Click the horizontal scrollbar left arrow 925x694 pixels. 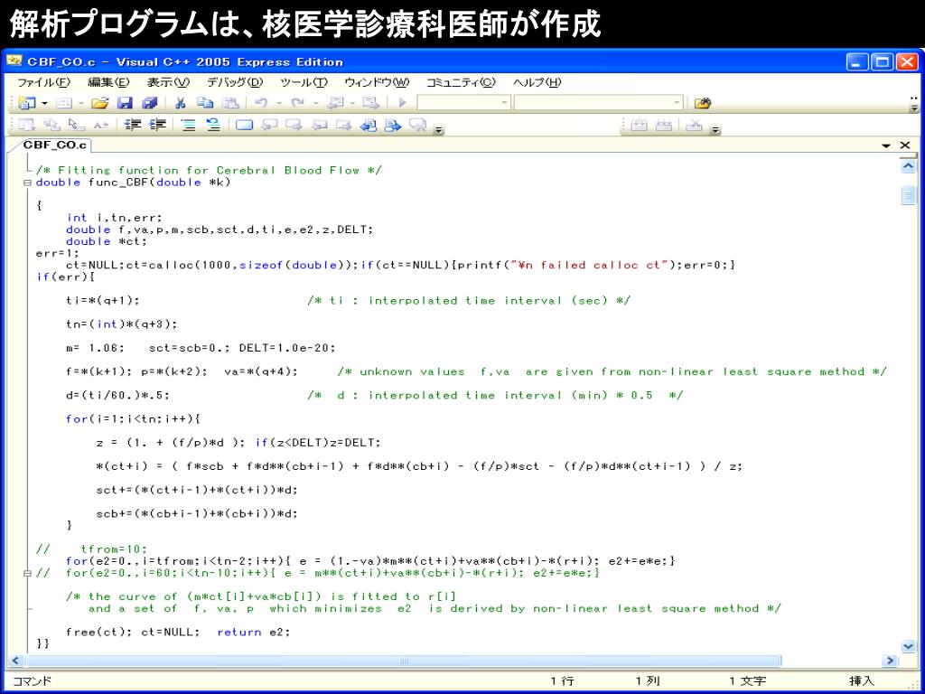coord(16,661)
